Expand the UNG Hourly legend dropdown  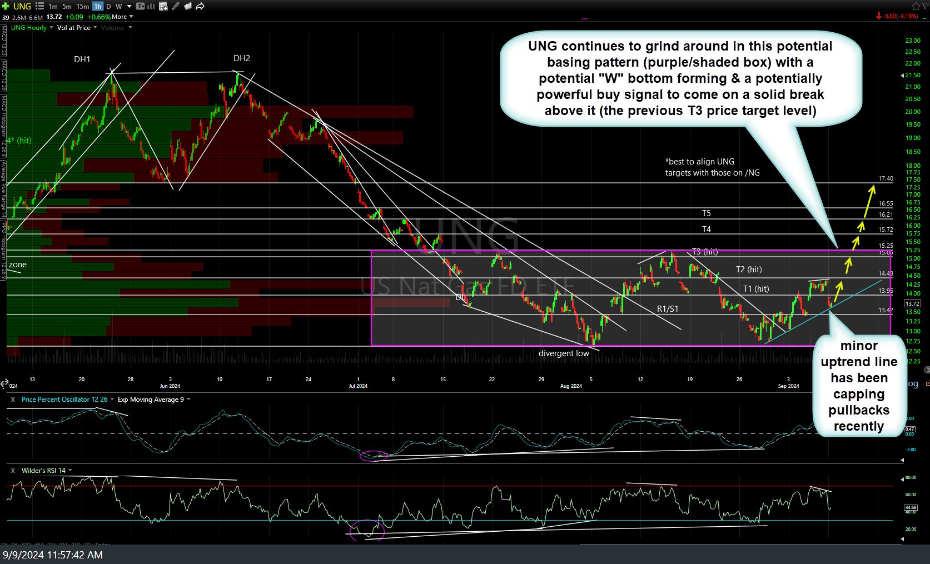[51, 28]
